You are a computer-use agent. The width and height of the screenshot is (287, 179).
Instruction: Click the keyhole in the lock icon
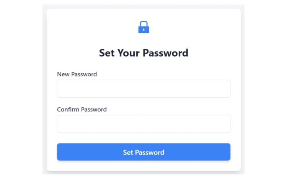tap(143, 29)
